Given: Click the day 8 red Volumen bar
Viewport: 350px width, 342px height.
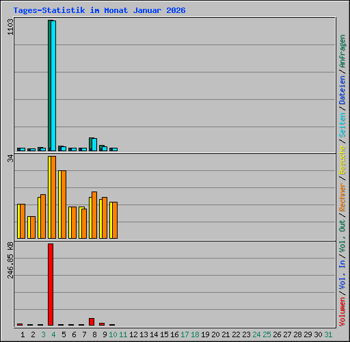Looking at the screenshot, I should point(92,321).
